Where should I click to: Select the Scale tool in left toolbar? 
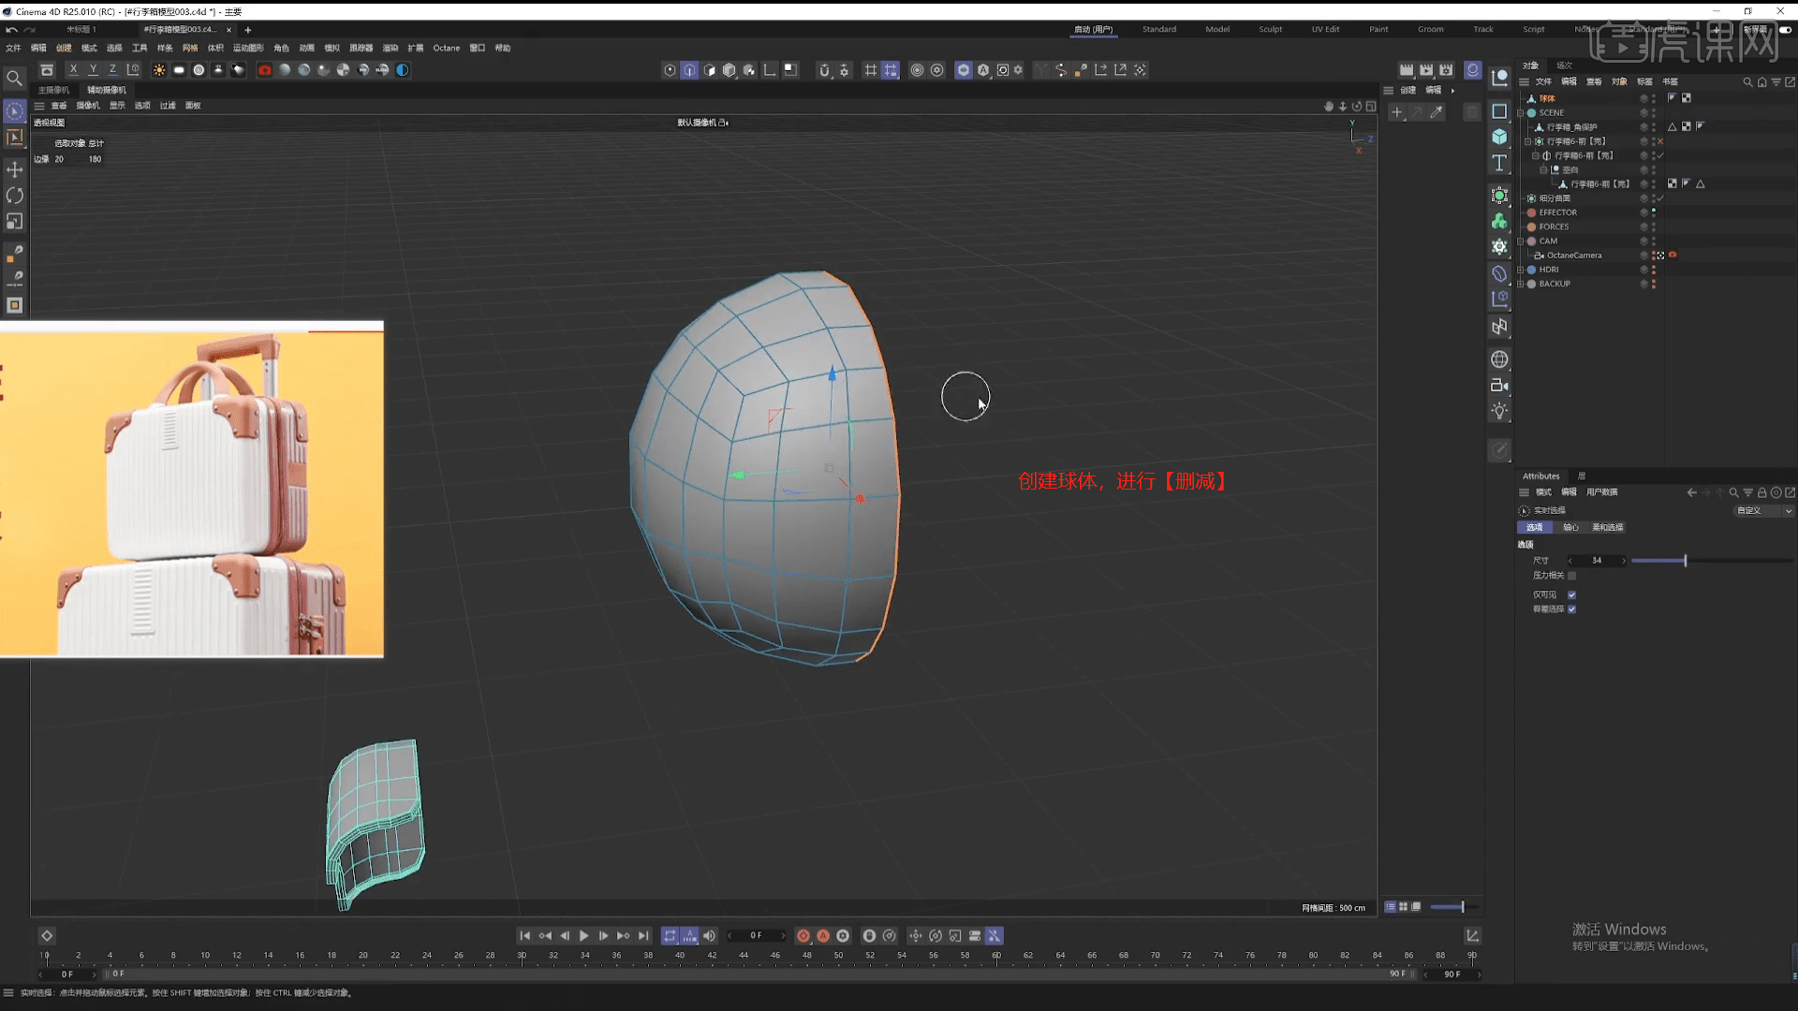14,222
